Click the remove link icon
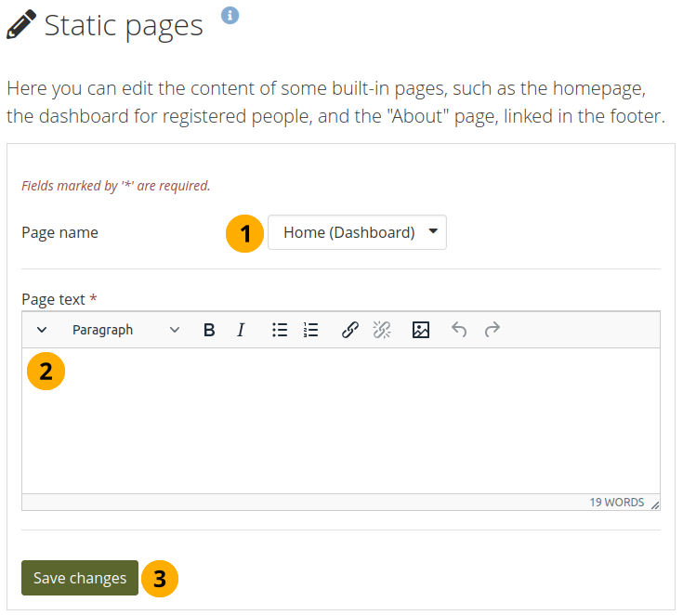The height and width of the screenshot is (615, 683). pos(381,330)
